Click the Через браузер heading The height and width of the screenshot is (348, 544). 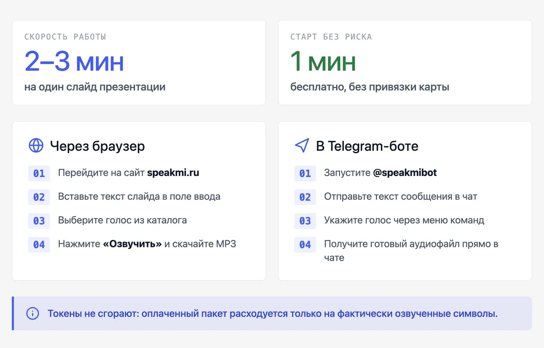click(x=98, y=146)
